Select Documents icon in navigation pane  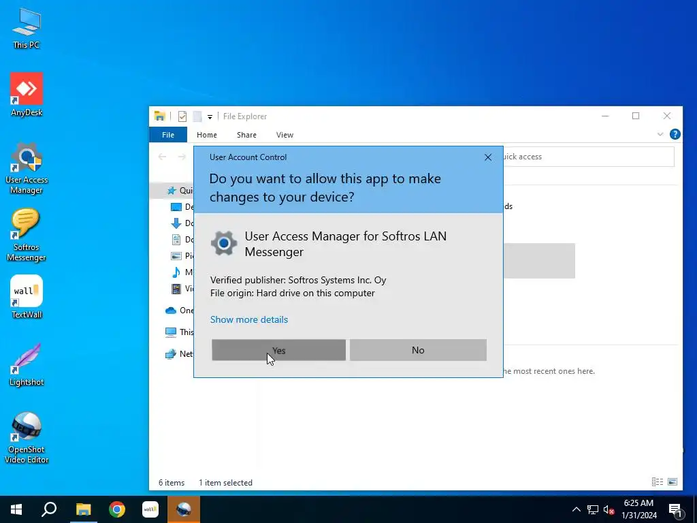tap(176, 239)
